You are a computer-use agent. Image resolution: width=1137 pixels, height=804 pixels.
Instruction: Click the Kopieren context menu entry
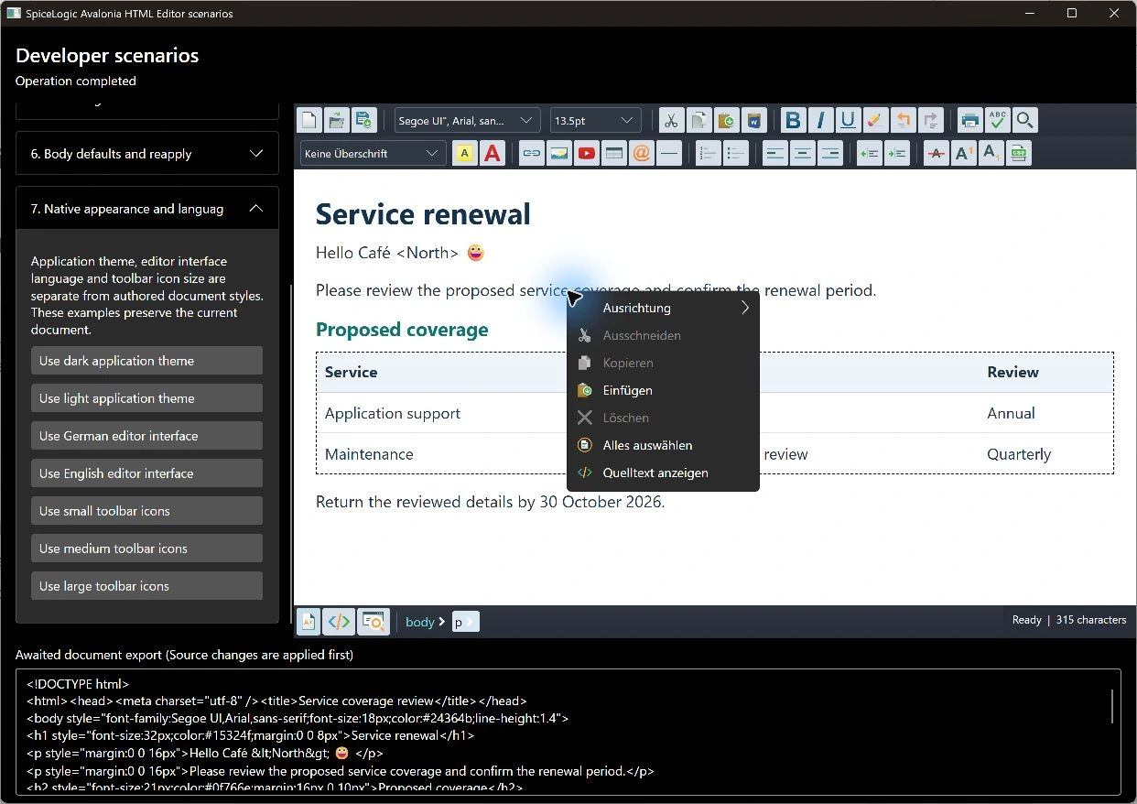663,363
